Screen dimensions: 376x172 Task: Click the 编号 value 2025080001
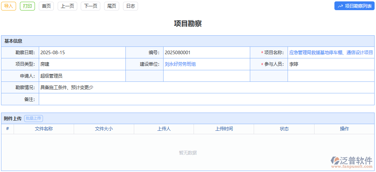coord(178,52)
